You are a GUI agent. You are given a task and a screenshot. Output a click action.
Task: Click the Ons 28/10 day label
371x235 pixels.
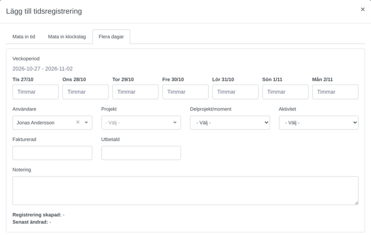(74, 80)
